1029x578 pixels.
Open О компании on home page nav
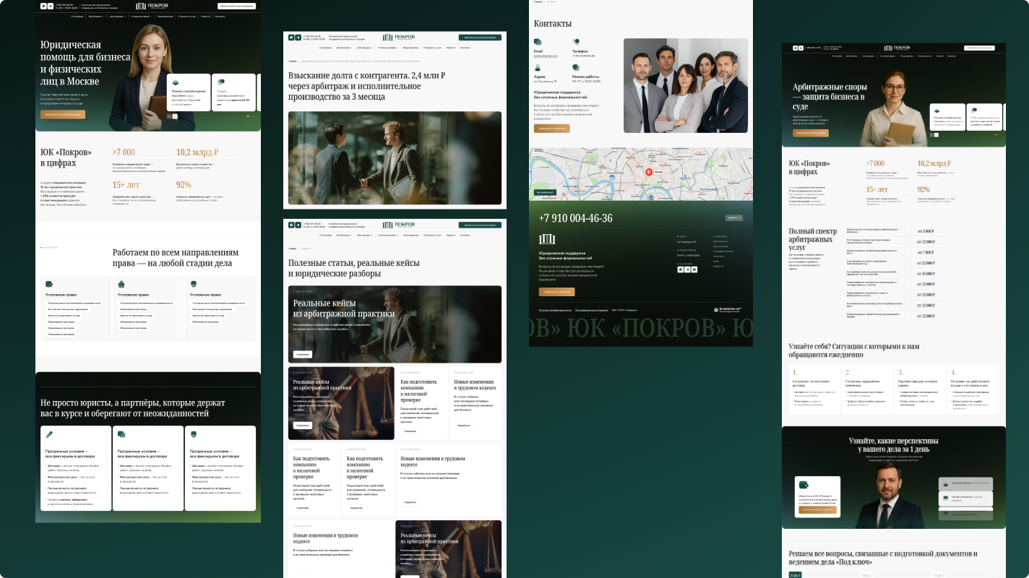77,16
